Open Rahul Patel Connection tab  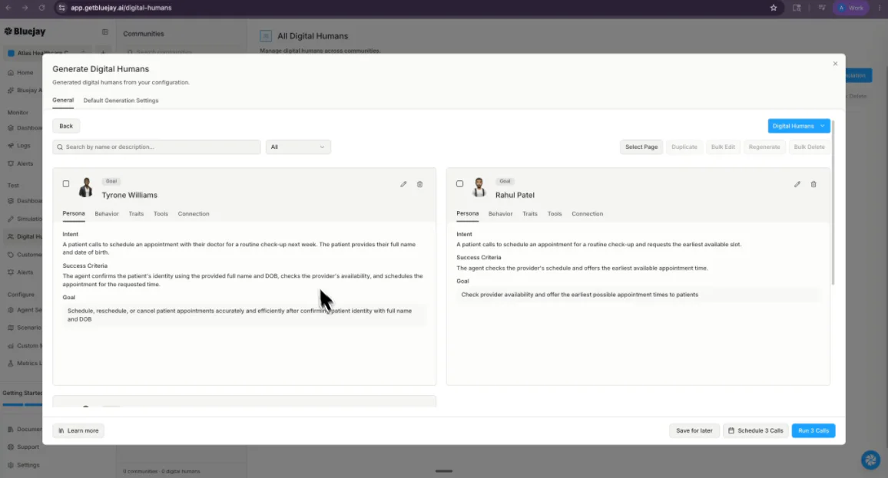point(588,214)
